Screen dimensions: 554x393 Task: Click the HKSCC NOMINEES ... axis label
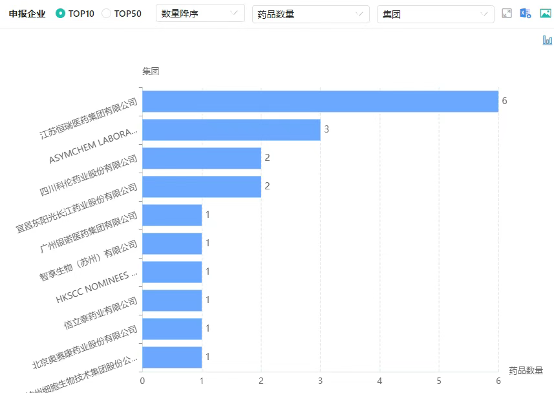96,286
